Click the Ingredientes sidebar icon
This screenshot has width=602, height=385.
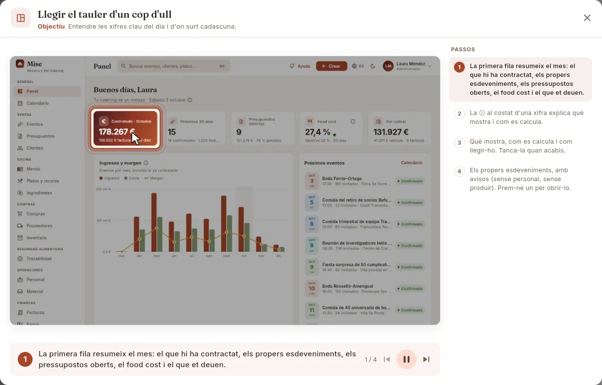click(x=20, y=193)
